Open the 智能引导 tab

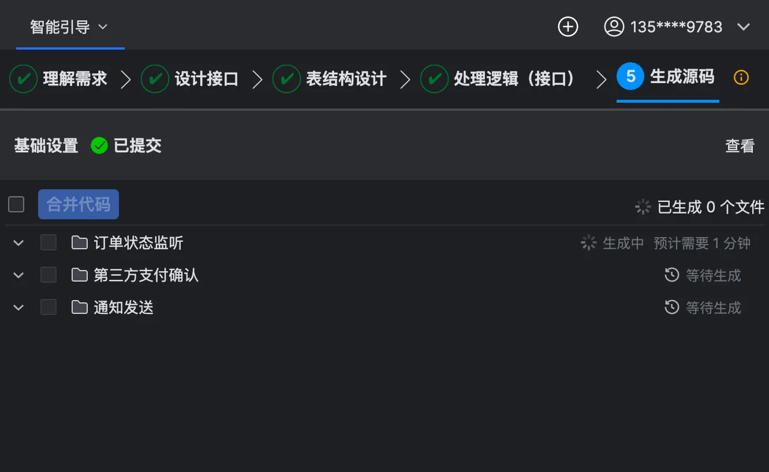coord(69,27)
